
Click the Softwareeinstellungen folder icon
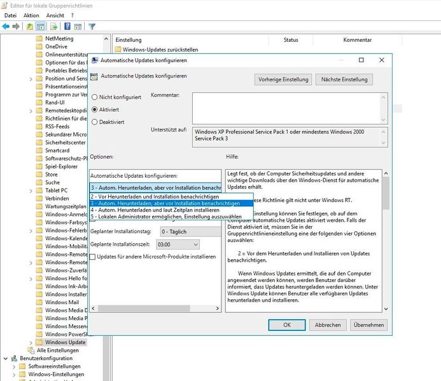[x=22, y=366]
